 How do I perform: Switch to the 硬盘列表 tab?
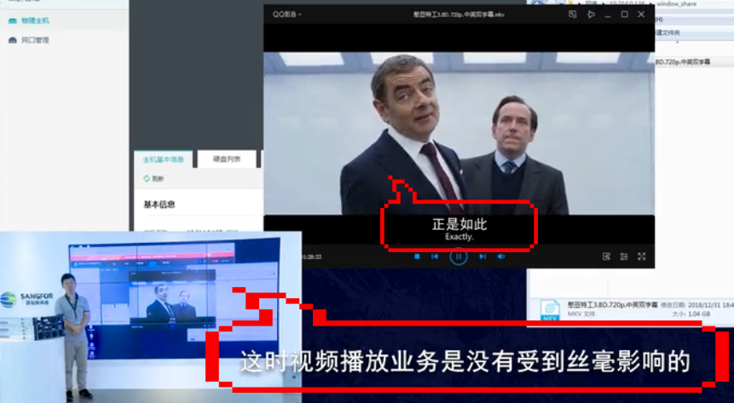[x=227, y=159]
